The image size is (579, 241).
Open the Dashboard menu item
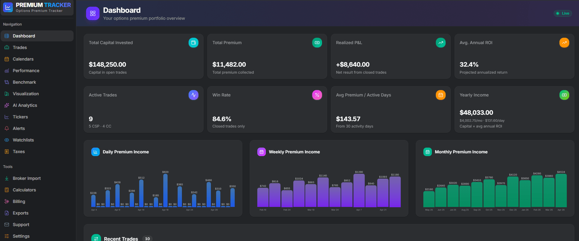click(x=37, y=36)
